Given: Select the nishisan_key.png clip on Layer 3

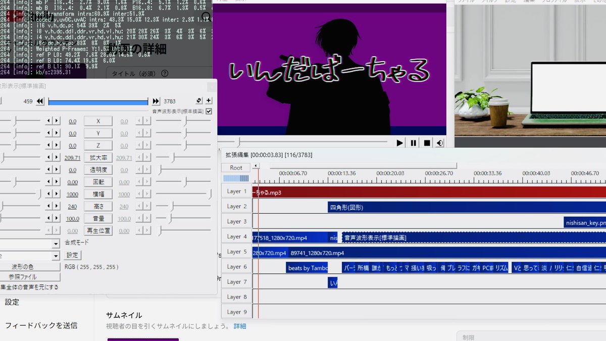Looking at the screenshot, I should pyautogui.click(x=585, y=222).
